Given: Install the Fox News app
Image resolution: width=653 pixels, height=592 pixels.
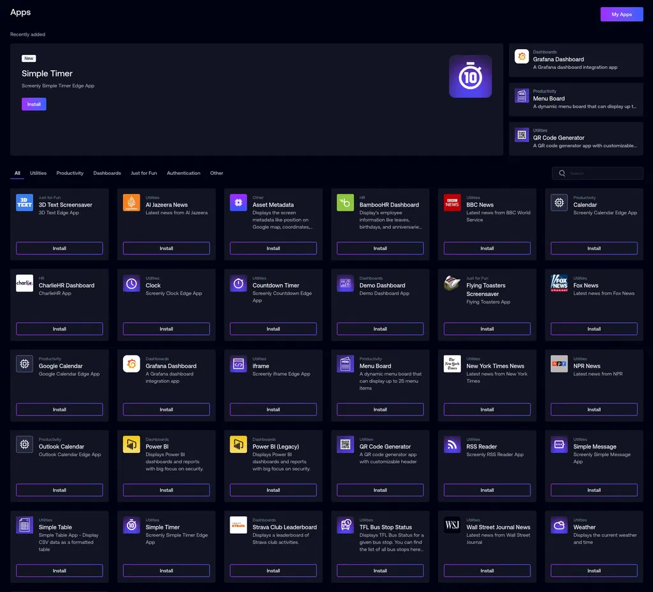Looking at the screenshot, I should [x=594, y=329].
